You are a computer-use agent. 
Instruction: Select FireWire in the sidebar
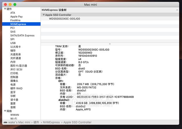(15, 20)
